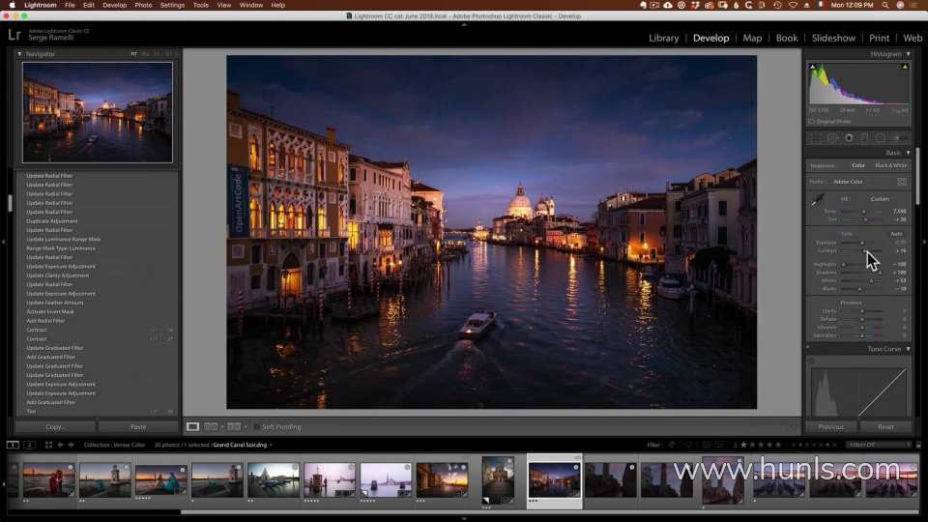Tick the Original Photo checkbox
This screenshot has width=928, height=522.
click(x=811, y=121)
